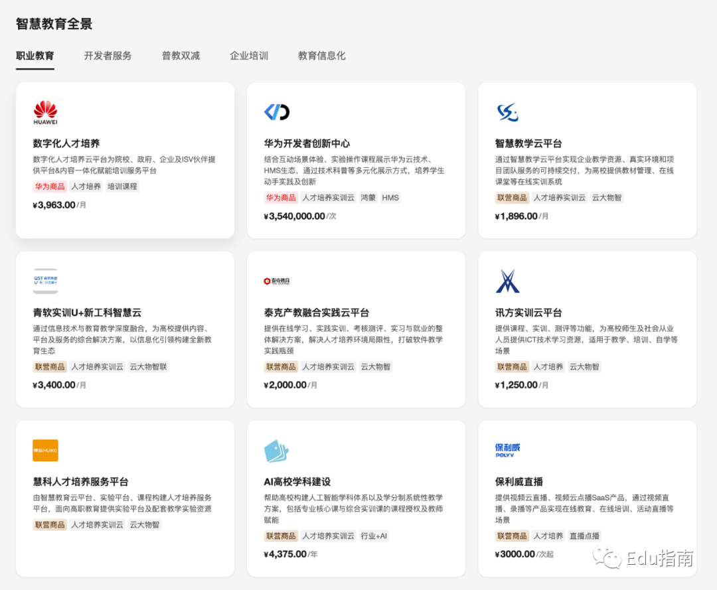Viewport: 717px width, 590px height.
Task: Click the 联营商品 tag on 讯方实训云平台
Action: pyautogui.click(x=512, y=367)
